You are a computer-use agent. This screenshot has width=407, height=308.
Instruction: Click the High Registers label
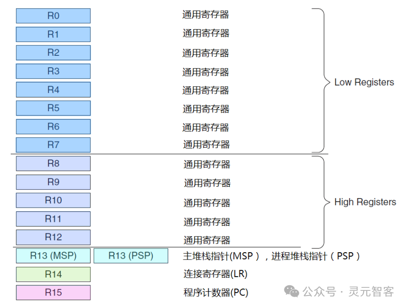click(x=365, y=202)
